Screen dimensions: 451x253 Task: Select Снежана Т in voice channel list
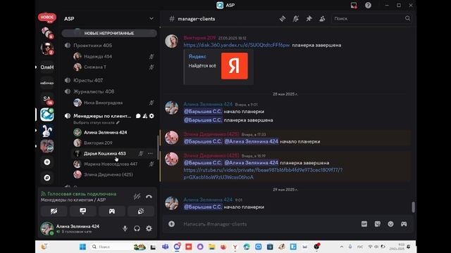pyautogui.click(x=95, y=67)
